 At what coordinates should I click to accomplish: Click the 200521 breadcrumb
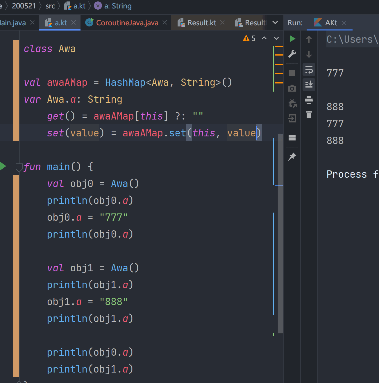[x=24, y=6]
